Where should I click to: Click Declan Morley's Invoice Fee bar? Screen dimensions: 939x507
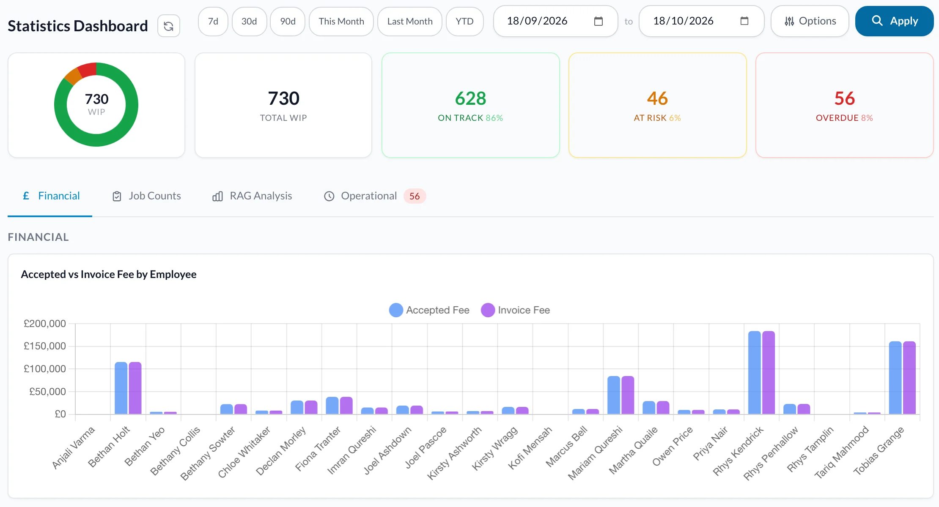(x=311, y=407)
